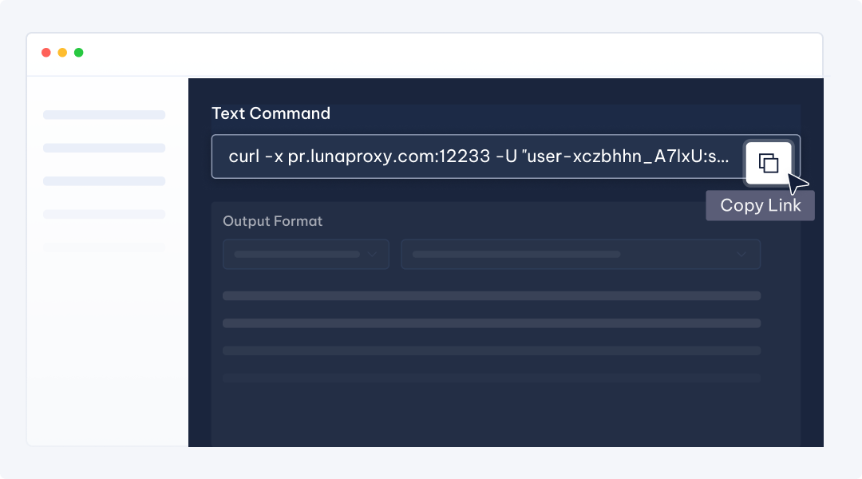Select the faded fifth sidebar menu item
Image resolution: width=862 pixels, height=479 pixels.
point(104,247)
